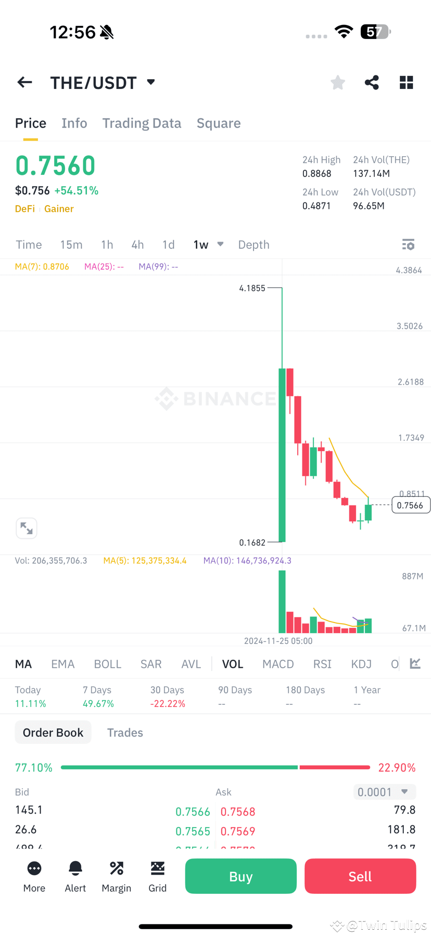Select the 0.7566 bid price in order book

point(193,811)
